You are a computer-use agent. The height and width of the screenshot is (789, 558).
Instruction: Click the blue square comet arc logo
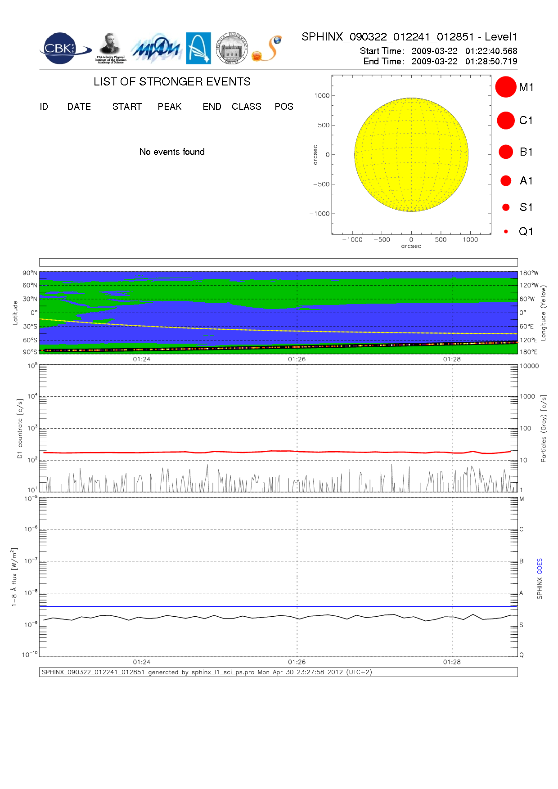click(198, 48)
